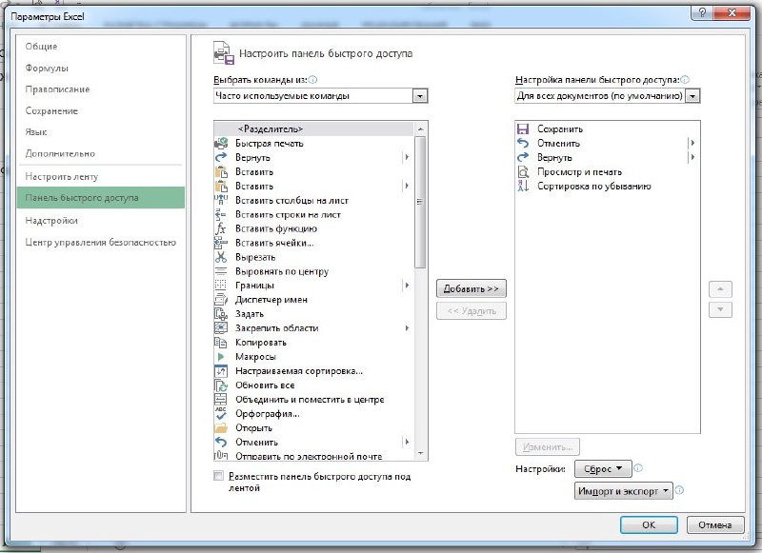Select the highlighted Панель быстрого доступа section

click(101, 198)
